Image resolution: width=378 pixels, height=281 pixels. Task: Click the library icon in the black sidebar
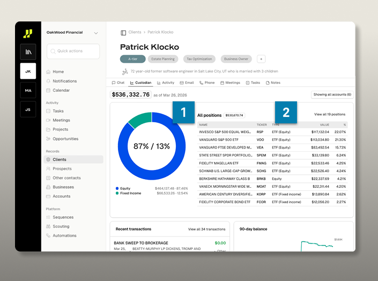pos(28,51)
